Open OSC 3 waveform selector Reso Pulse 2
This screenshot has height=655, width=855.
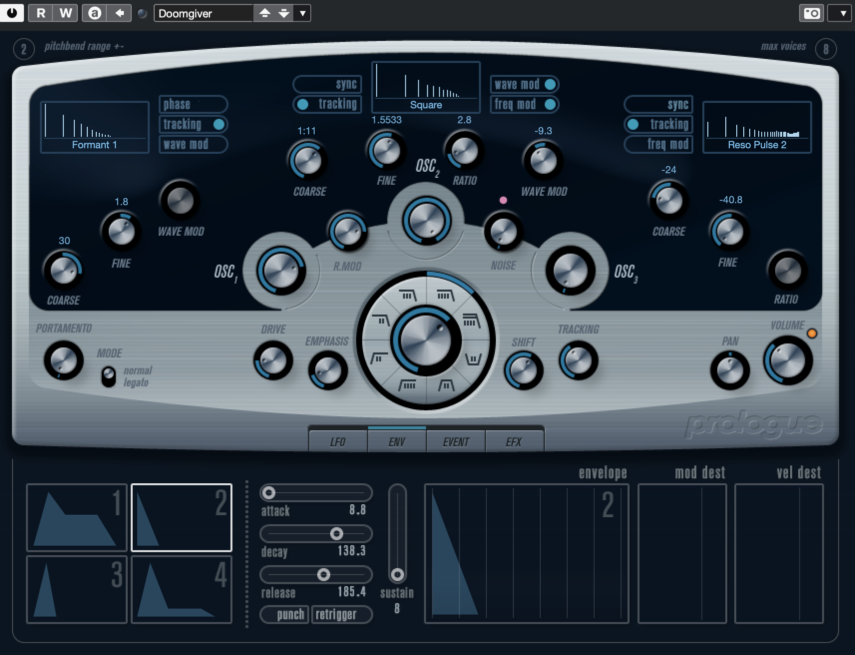click(x=757, y=127)
